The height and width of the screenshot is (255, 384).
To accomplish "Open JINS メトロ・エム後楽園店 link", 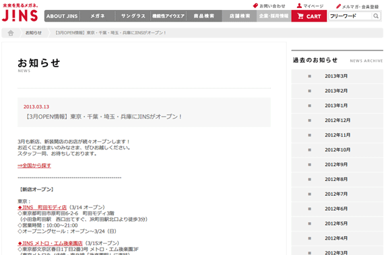I will click(x=51, y=244).
